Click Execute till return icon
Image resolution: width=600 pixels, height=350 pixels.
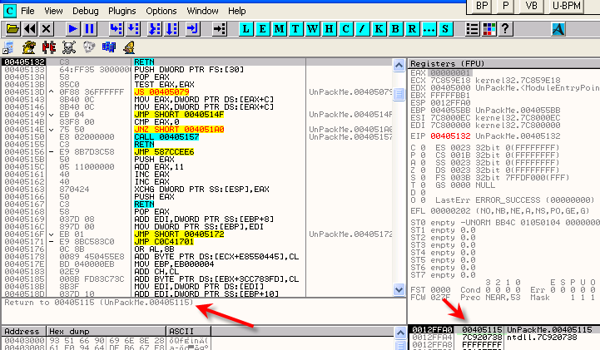[193, 28]
